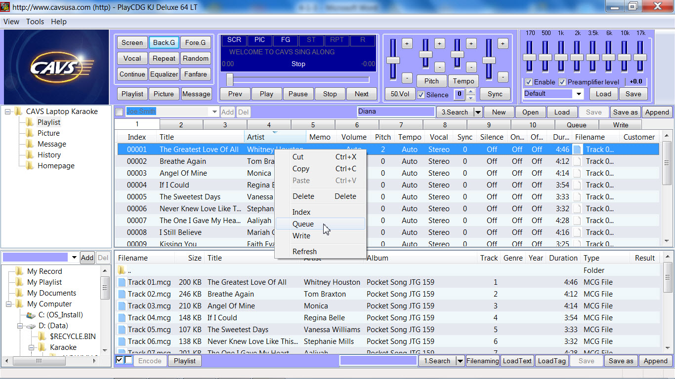Select the Homepage tree item
Screen dimensions: 675x379
(x=56, y=166)
